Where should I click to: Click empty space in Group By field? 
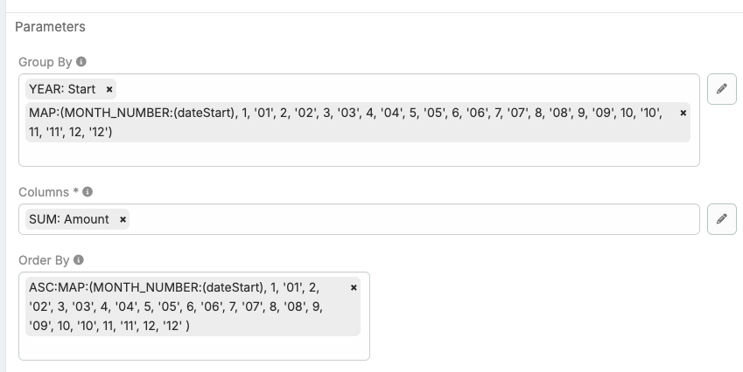tap(361, 154)
